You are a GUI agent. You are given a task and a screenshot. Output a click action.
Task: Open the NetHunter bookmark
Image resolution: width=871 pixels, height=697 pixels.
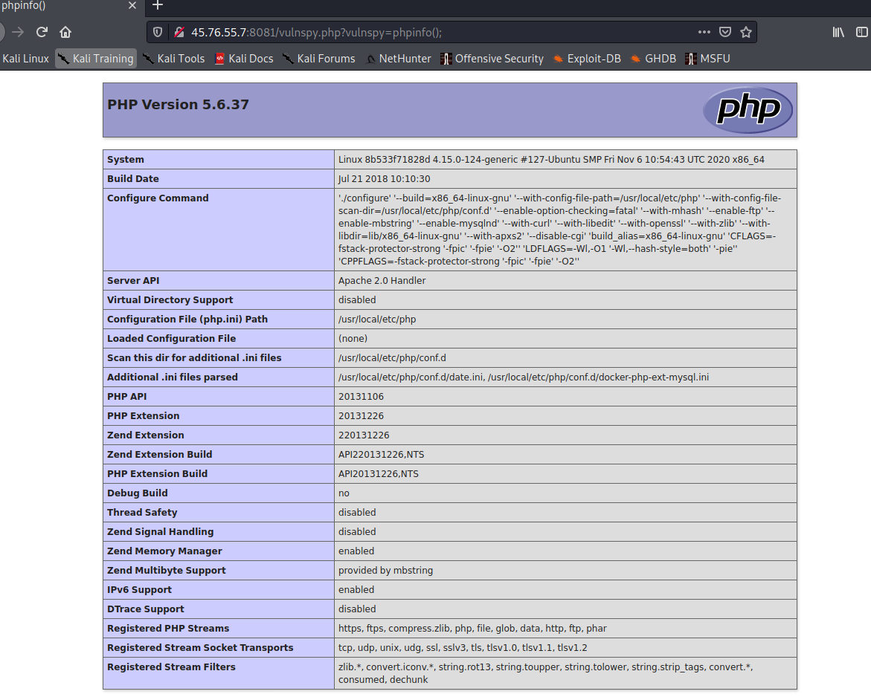click(398, 59)
